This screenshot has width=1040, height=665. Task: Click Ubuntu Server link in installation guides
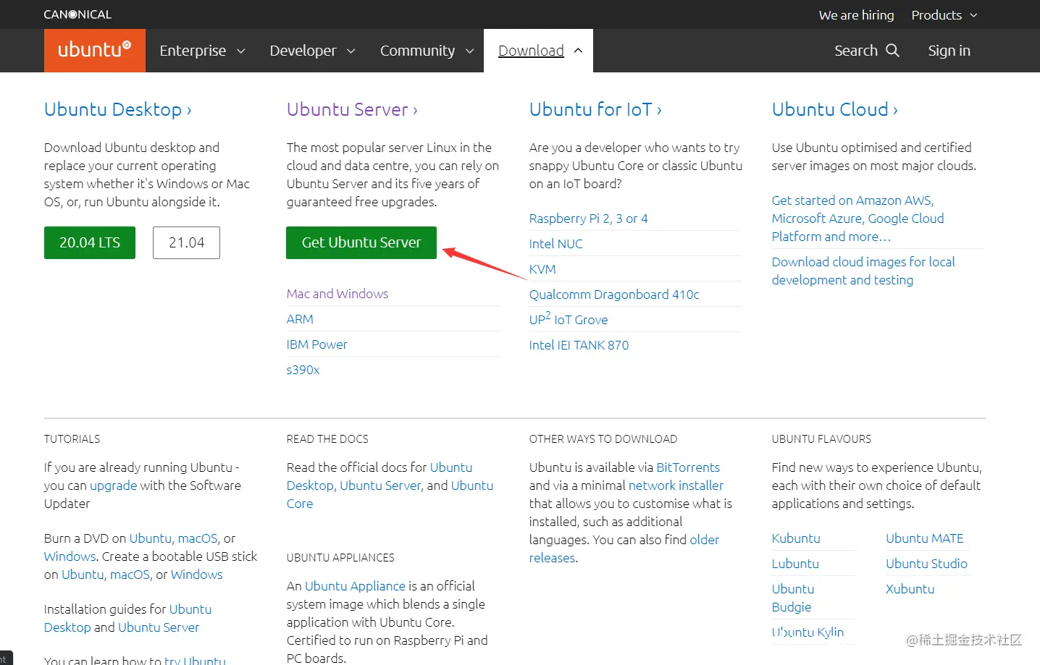159,627
